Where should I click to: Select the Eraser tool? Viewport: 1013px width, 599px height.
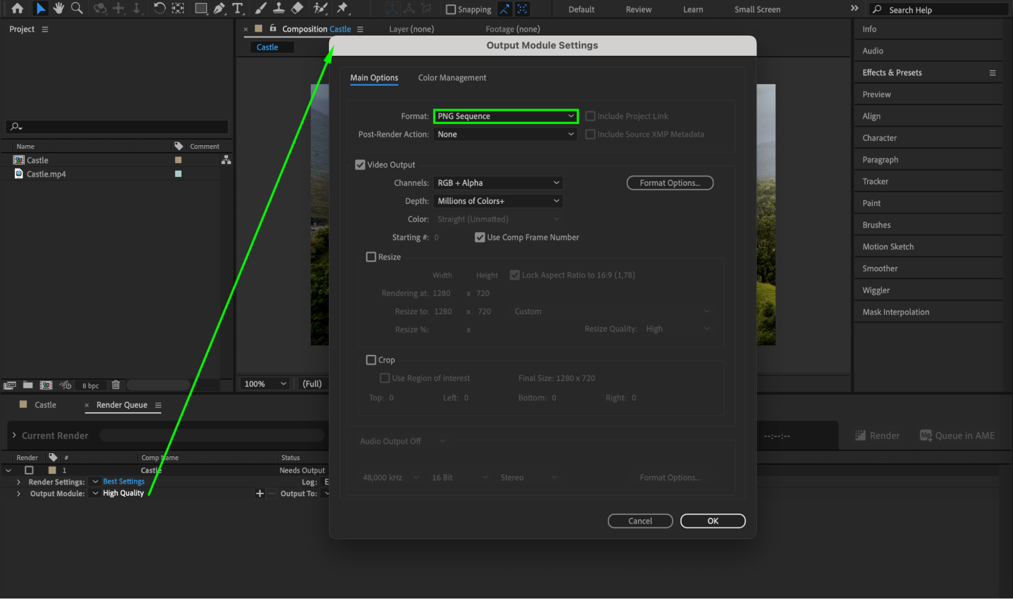297,8
